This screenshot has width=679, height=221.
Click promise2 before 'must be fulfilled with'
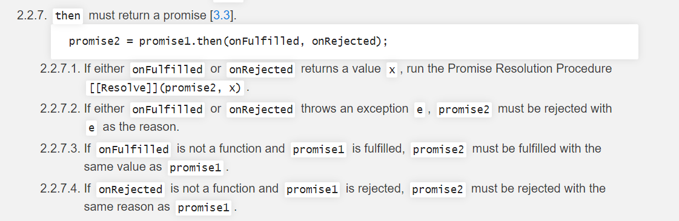tap(439, 150)
